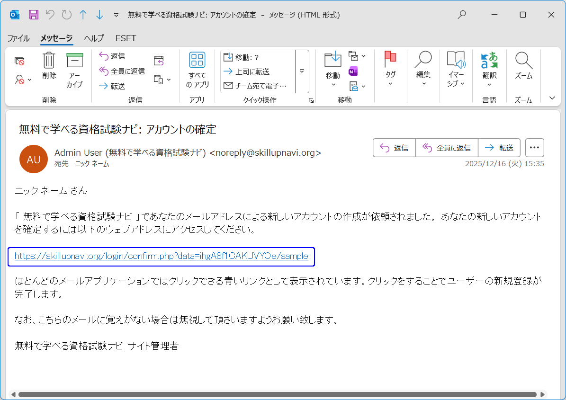The height and width of the screenshot is (400, 566).
Task: Click the horizontal scrollbar at bottom
Action: tap(277, 394)
